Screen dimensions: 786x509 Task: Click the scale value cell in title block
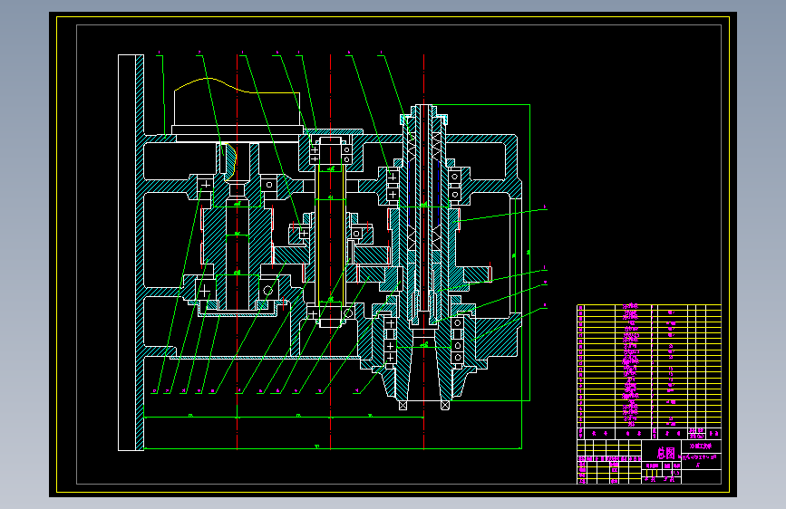click(x=675, y=473)
